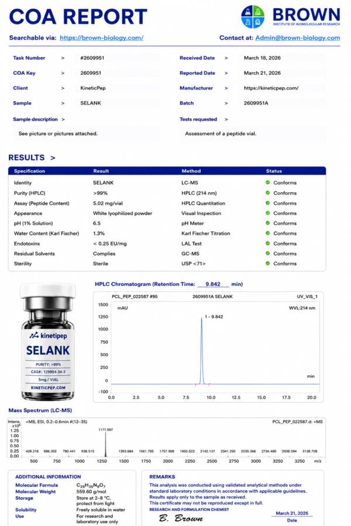Image resolution: width=351 pixels, height=526 pixels.
Task: Click the result 5.02 mg/vial
Action: coord(108,203)
